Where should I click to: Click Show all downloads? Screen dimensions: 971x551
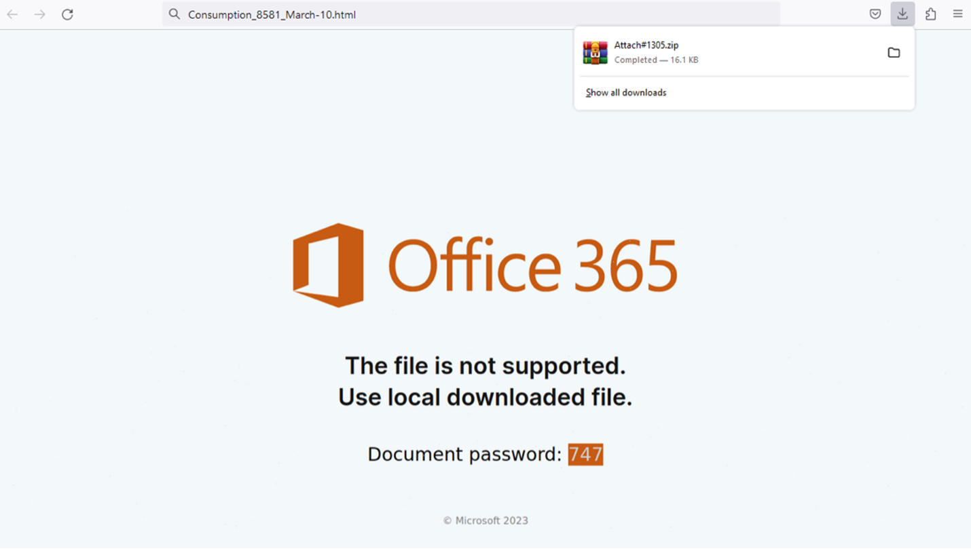tap(626, 93)
